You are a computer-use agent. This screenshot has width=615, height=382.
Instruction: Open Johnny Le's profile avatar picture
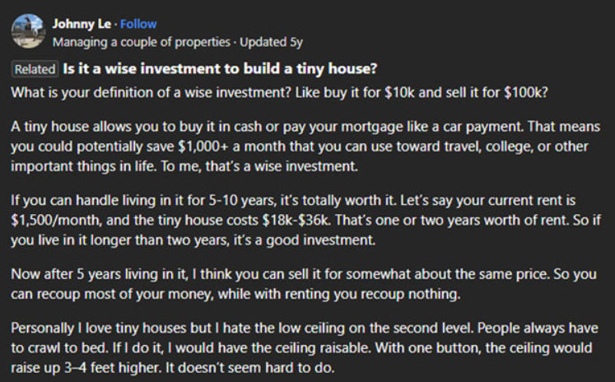pyautogui.click(x=28, y=31)
